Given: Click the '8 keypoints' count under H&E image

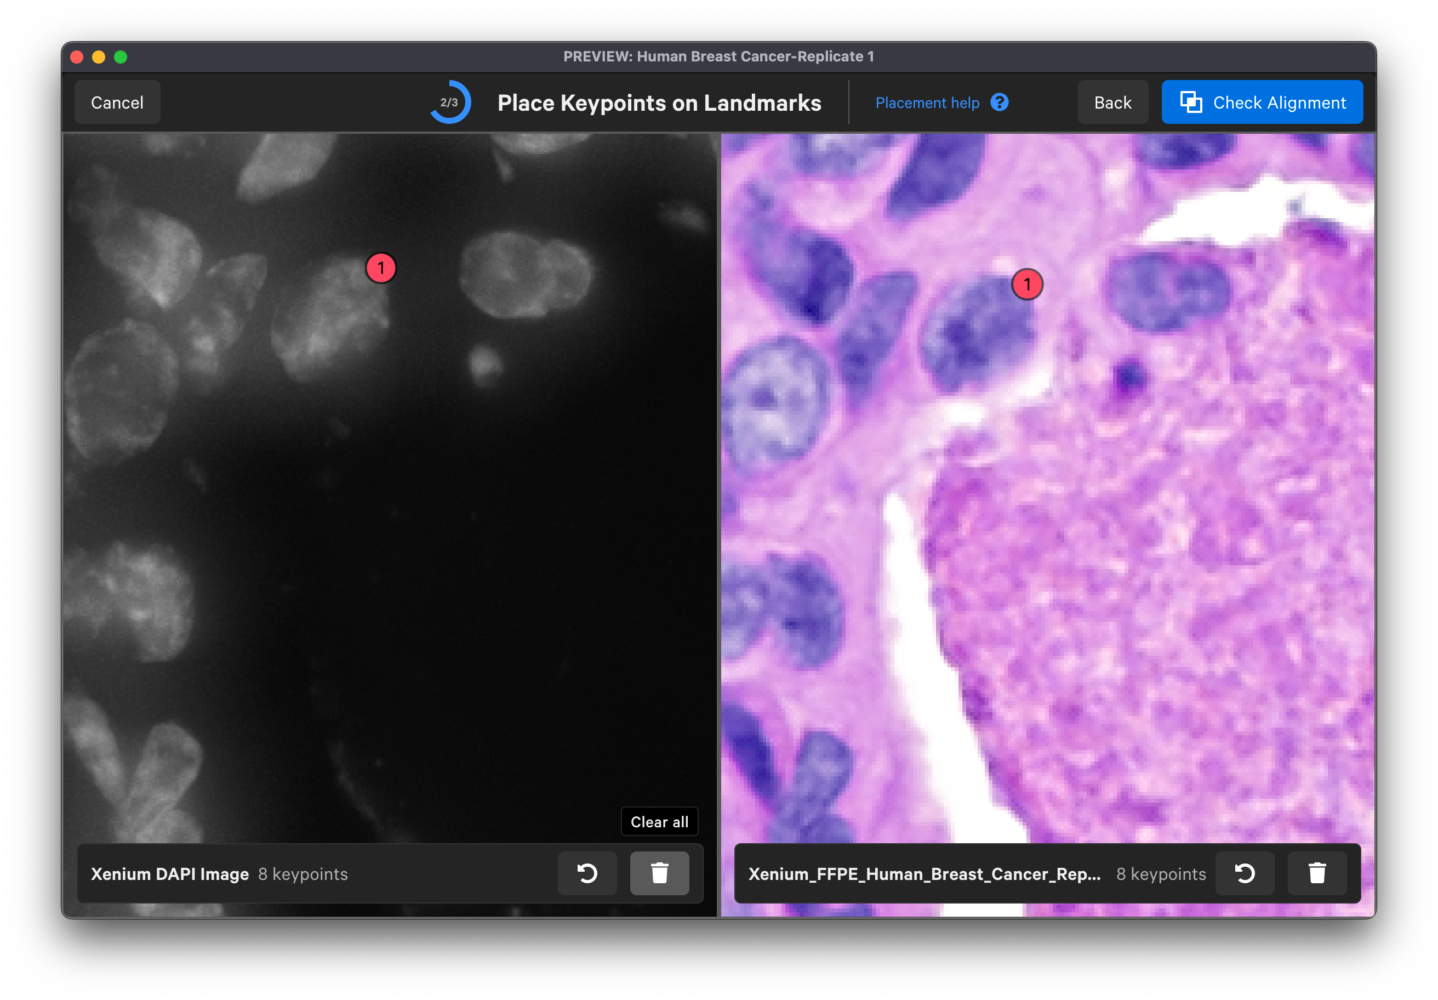Looking at the screenshot, I should point(1161,874).
